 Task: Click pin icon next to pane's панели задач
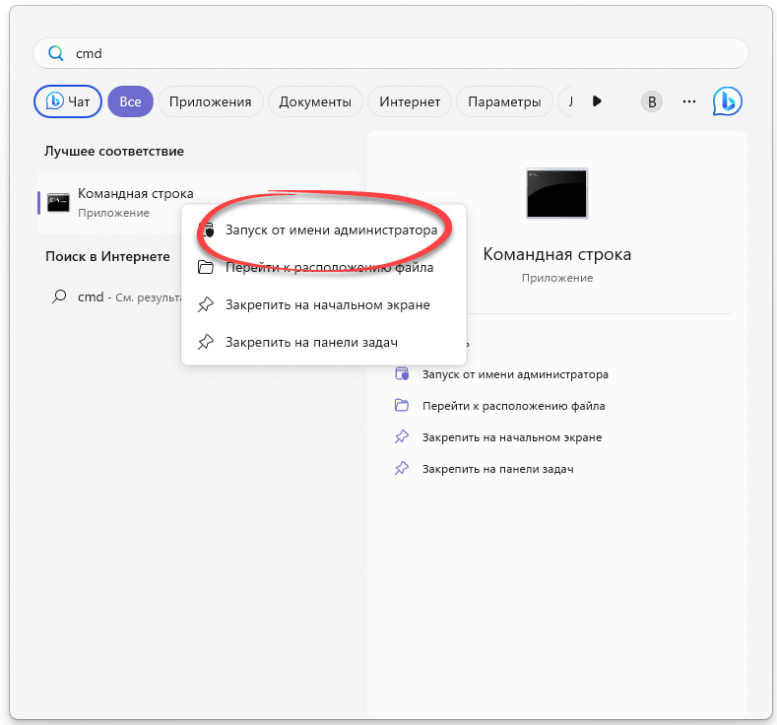pos(402,468)
